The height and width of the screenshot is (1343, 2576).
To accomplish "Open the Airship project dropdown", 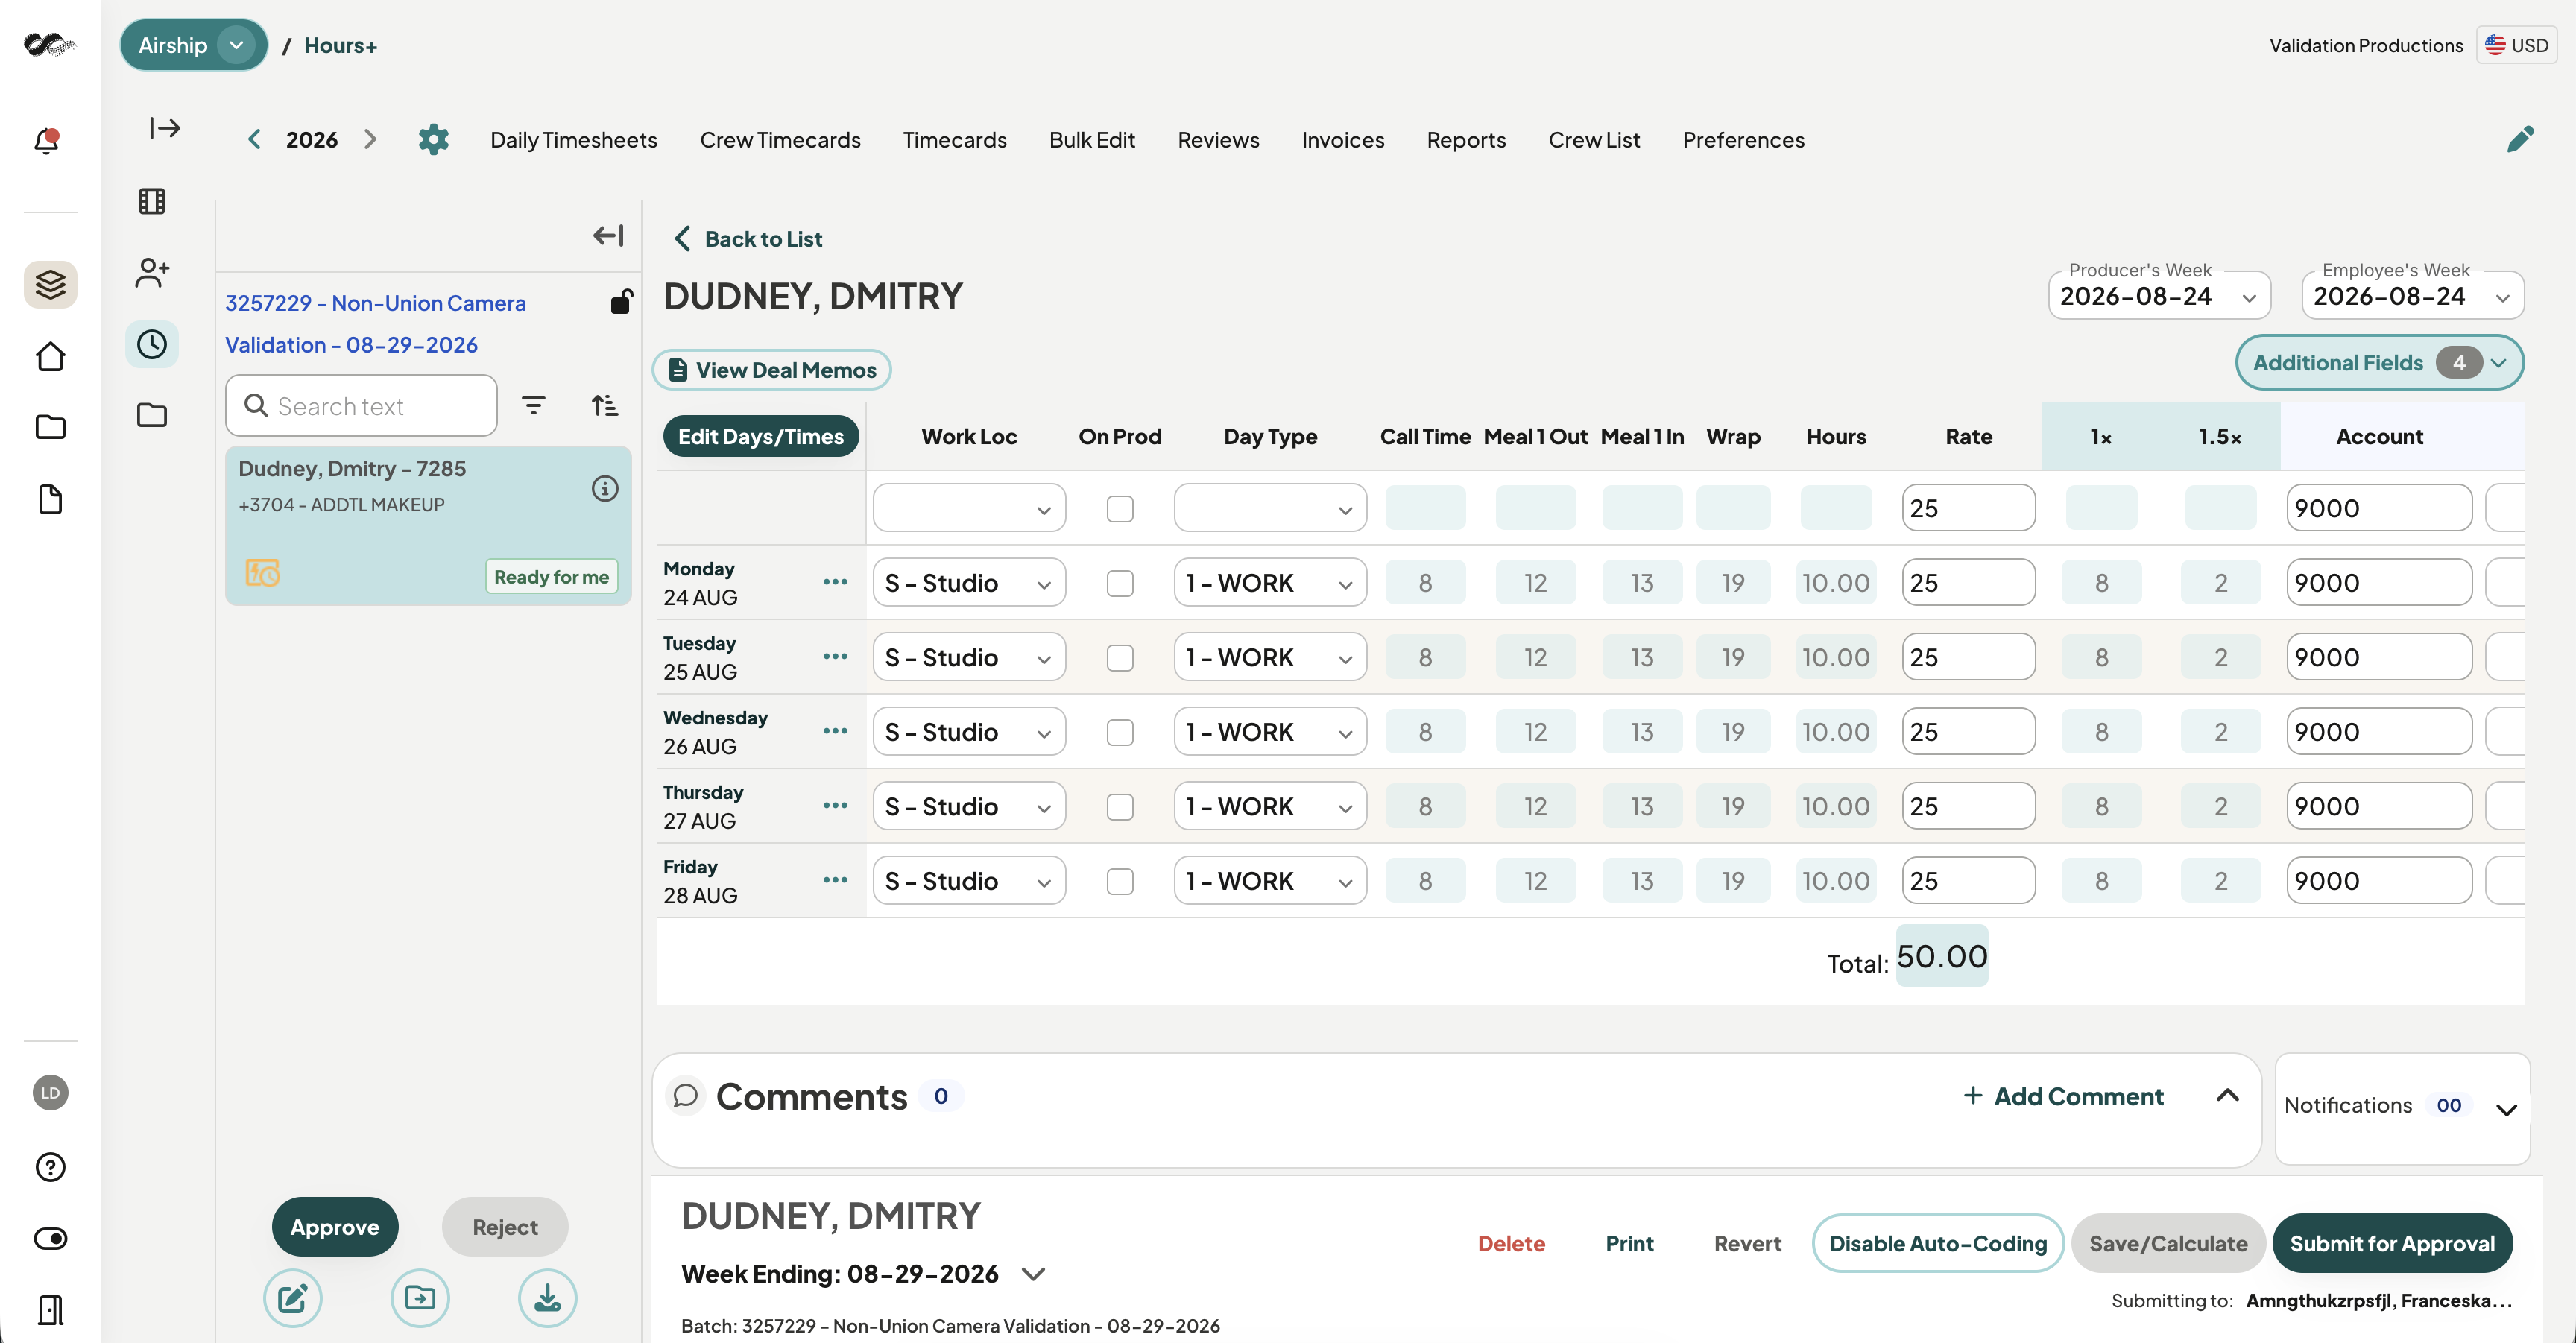I will coord(194,45).
